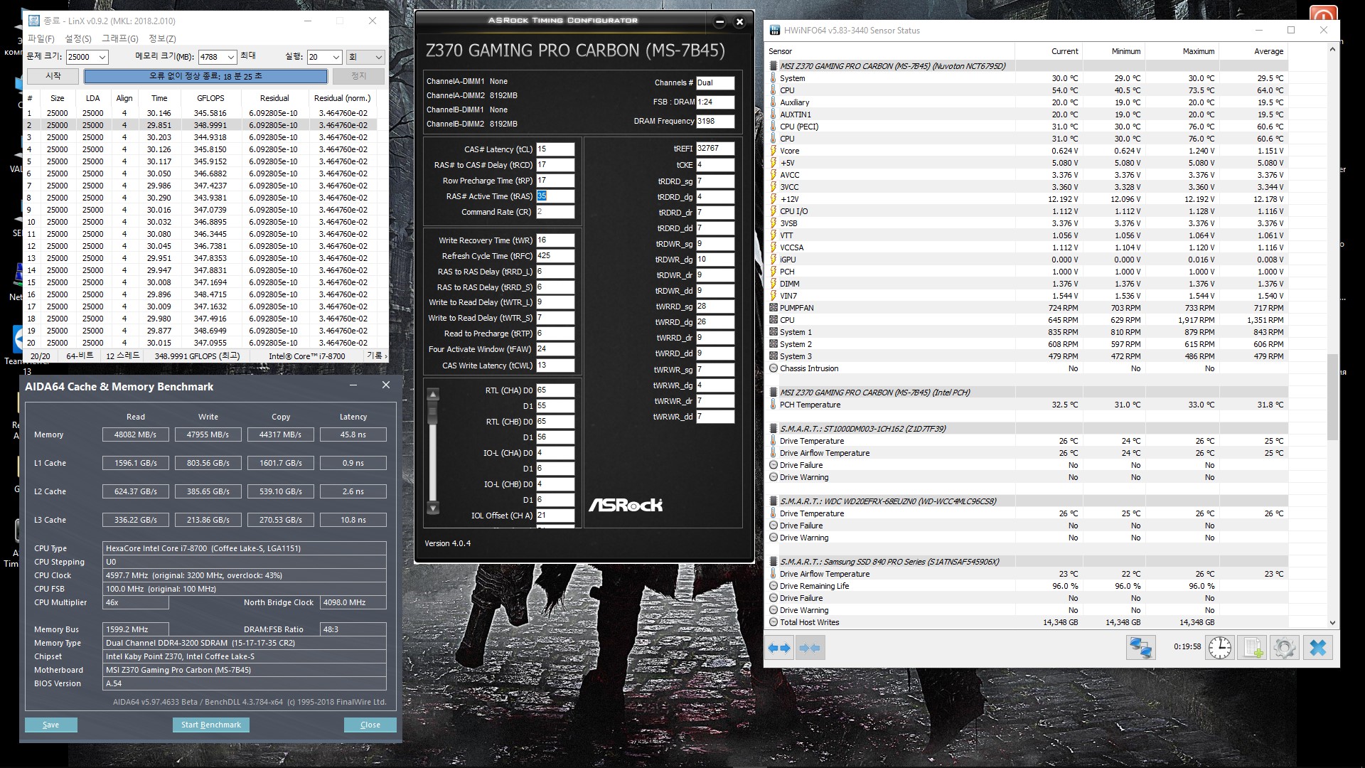Open the problem size 25000 dropdown
The height and width of the screenshot is (768, 1365).
click(x=102, y=58)
